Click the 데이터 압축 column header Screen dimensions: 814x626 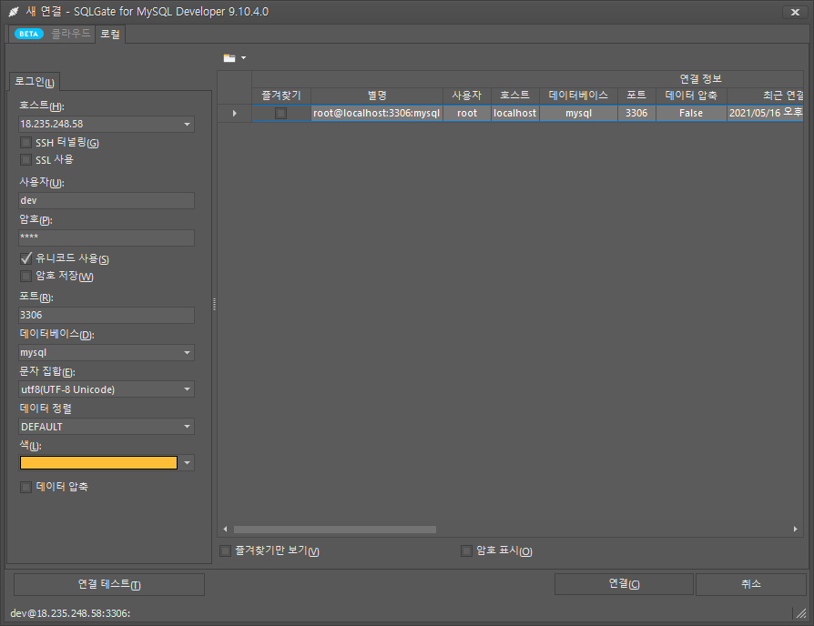691,96
